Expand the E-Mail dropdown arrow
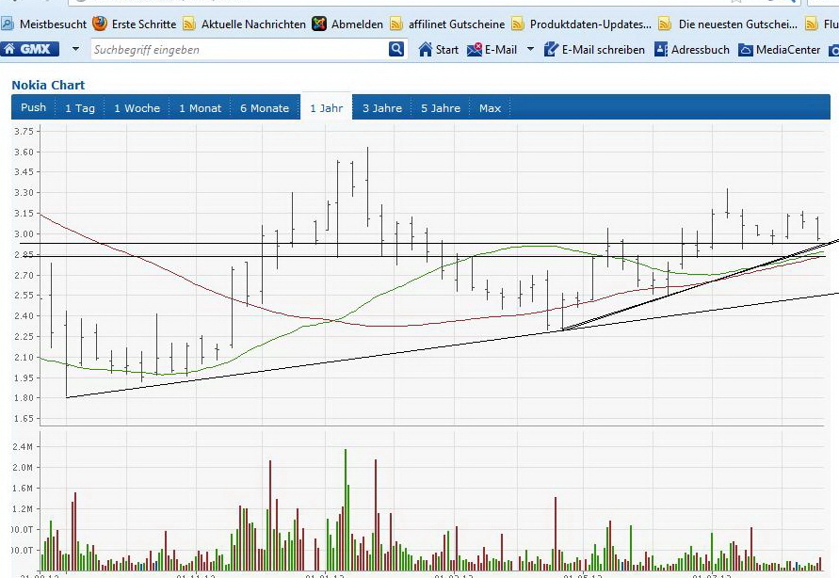Image resolution: width=839 pixels, height=578 pixels. coord(530,49)
